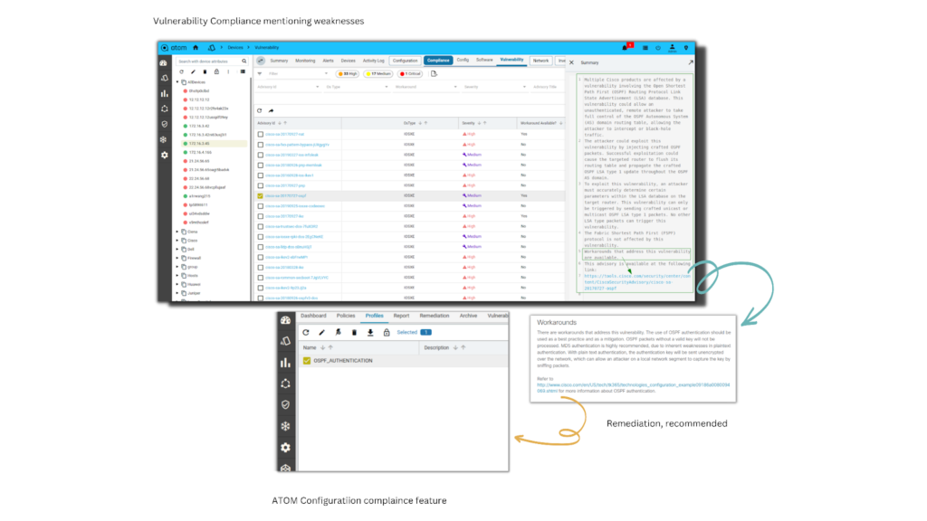Select the Remediation tab in the lower window

click(435, 316)
